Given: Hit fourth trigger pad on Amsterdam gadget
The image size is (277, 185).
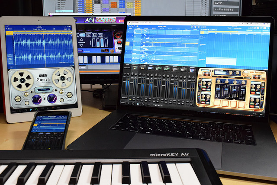Looking at the screenshot, I should (242, 105).
